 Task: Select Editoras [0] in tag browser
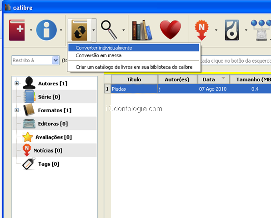(53, 124)
